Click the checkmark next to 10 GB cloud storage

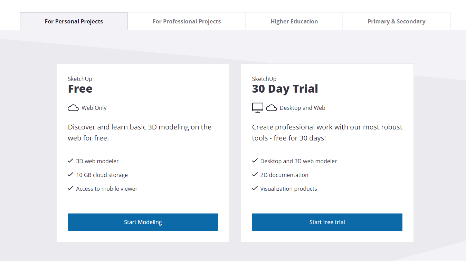point(70,175)
